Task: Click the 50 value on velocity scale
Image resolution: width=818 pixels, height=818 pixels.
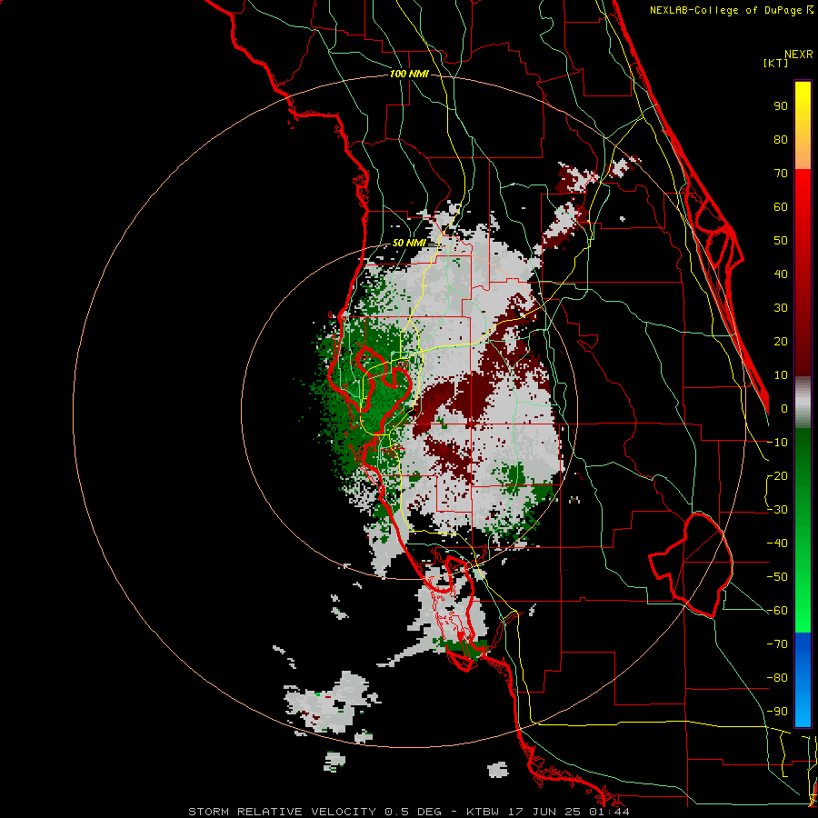Action: 781,241
